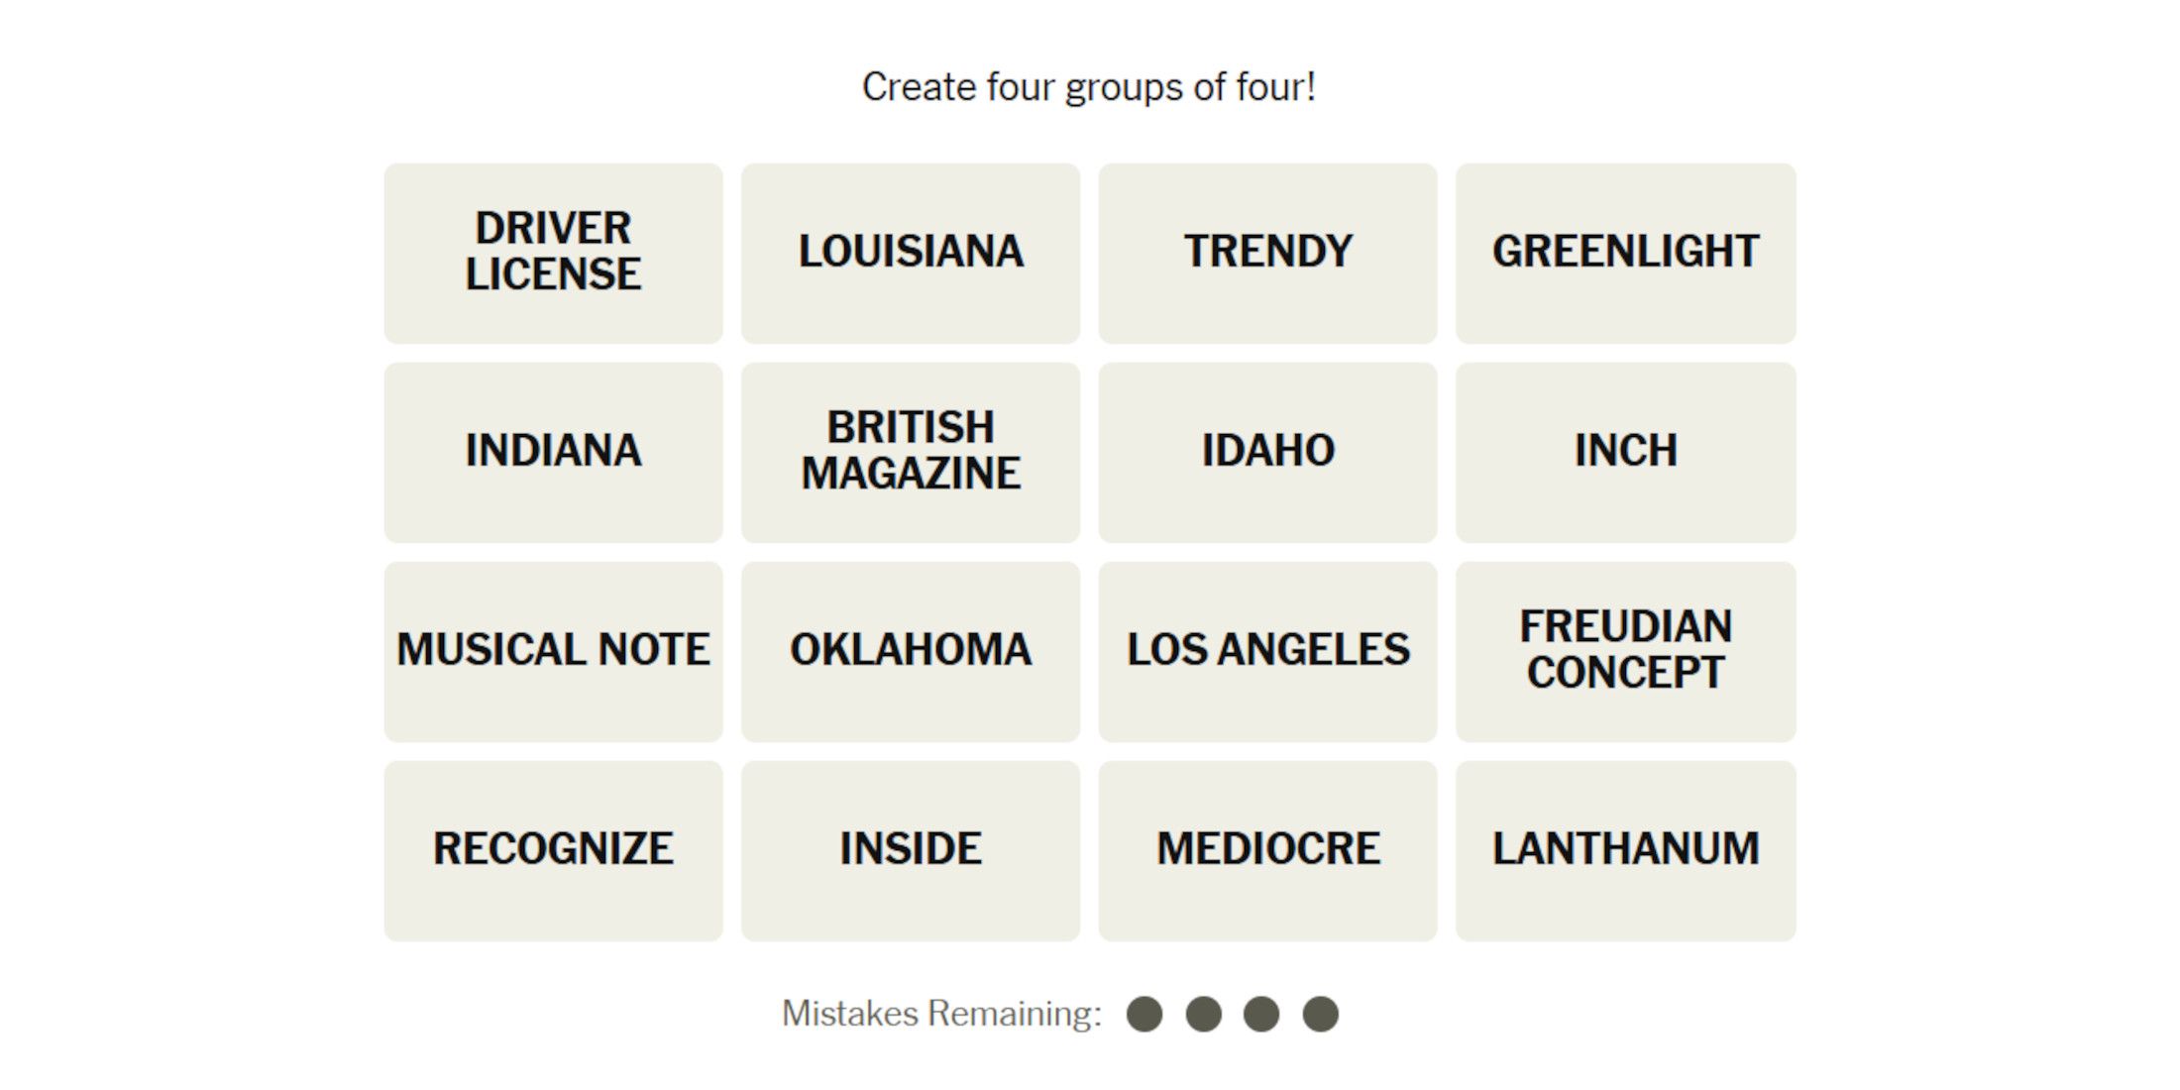
Task: Select the MUSICAL NOTE tile
Action: [x=553, y=651]
